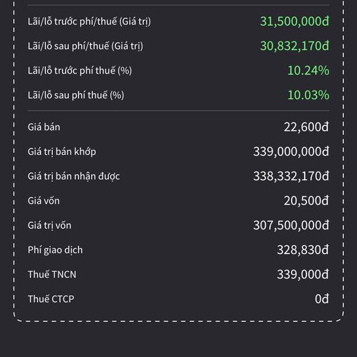This screenshot has height=357, width=357.
Task: Tap the 31,500,000đ profit before fees value
Action: coord(295,21)
